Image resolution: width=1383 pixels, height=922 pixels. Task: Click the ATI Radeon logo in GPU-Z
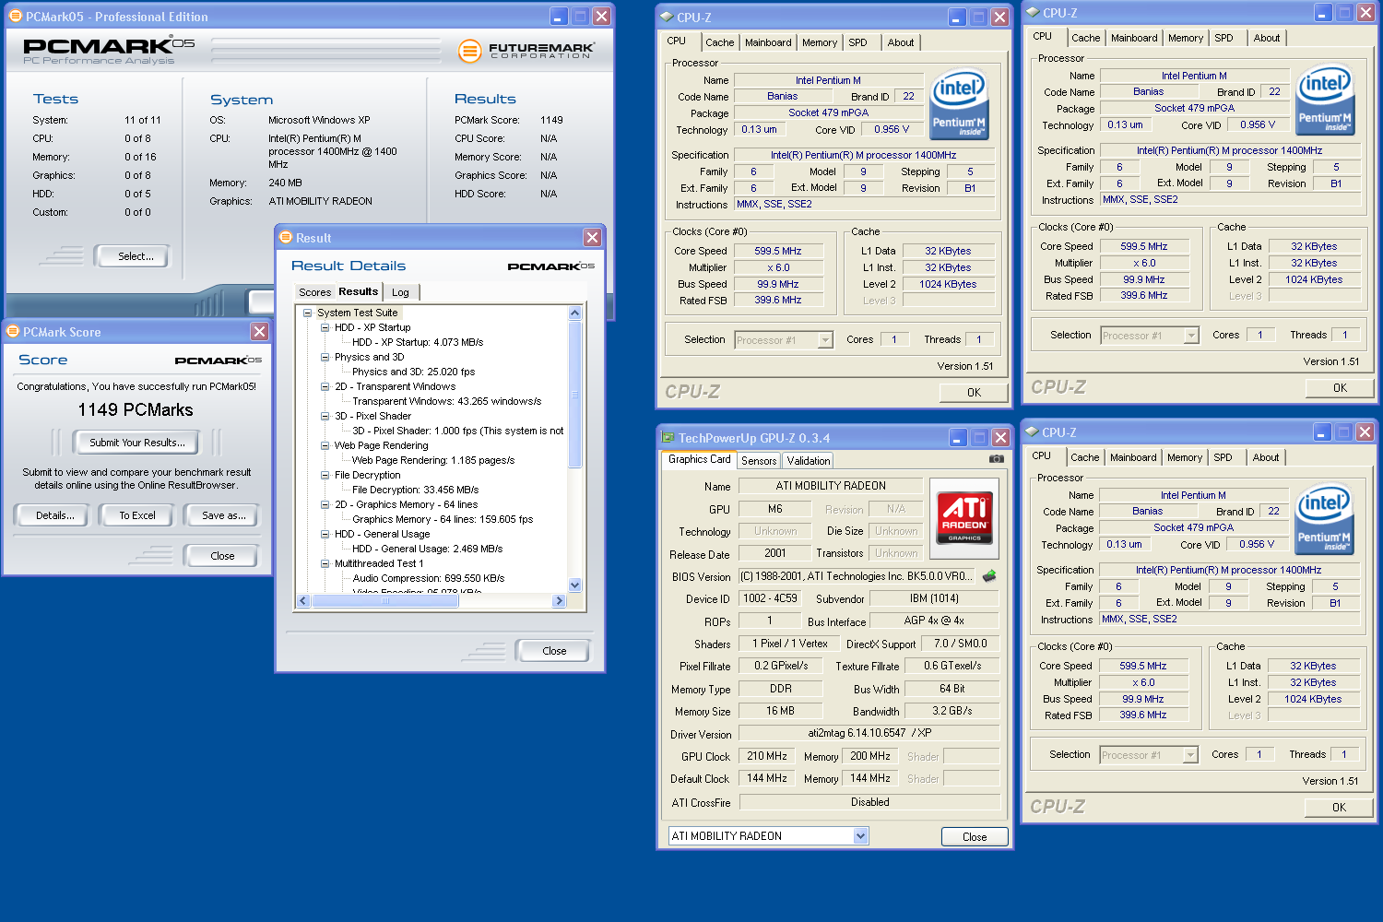pyautogui.click(x=964, y=517)
